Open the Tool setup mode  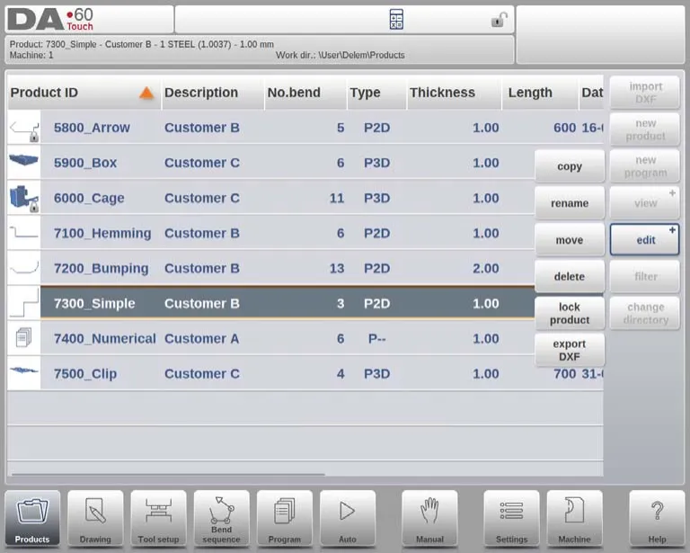point(158,518)
